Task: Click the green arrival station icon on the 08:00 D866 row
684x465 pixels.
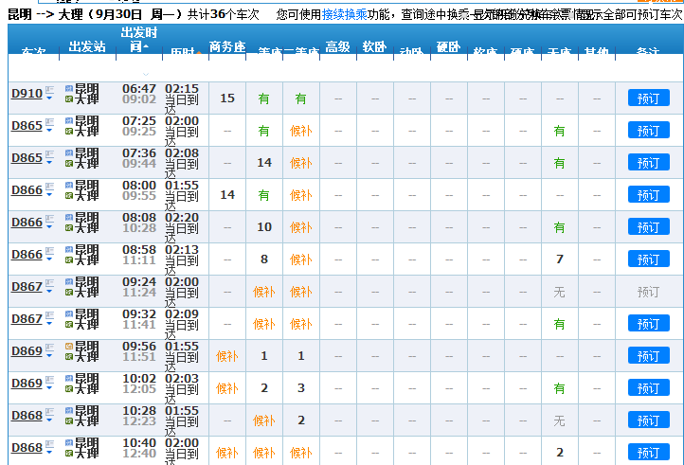Action: coord(69,195)
